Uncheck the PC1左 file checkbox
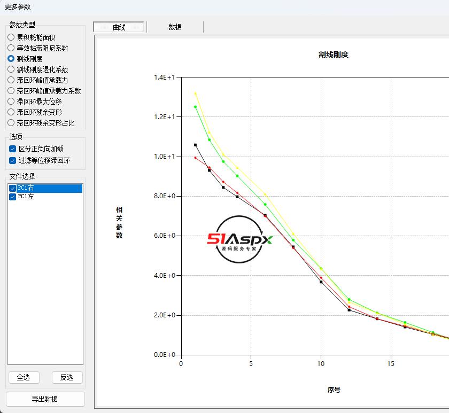Viewport: 449px width, 413px height. (x=13, y=197)
